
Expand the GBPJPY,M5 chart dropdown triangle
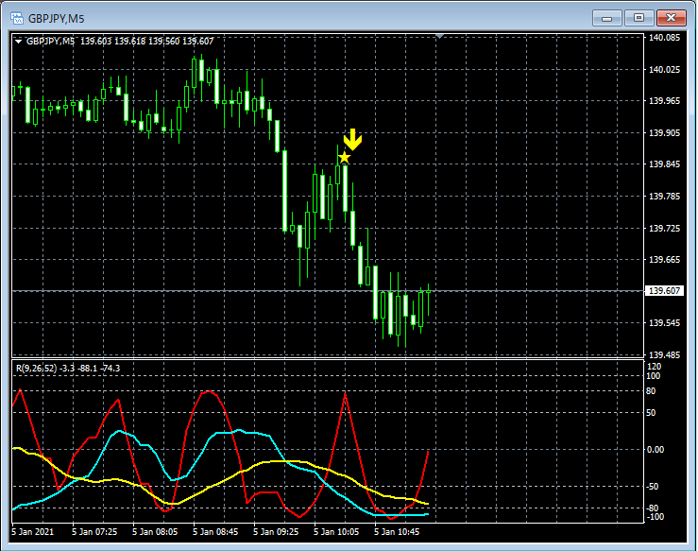click(x=19, y=42)
